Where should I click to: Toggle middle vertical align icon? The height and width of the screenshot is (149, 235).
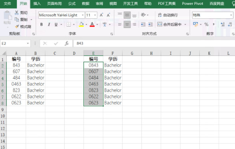(127, 15)
